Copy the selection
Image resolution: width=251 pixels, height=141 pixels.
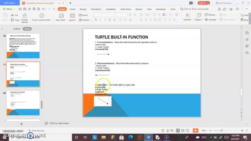click(15, 20)
